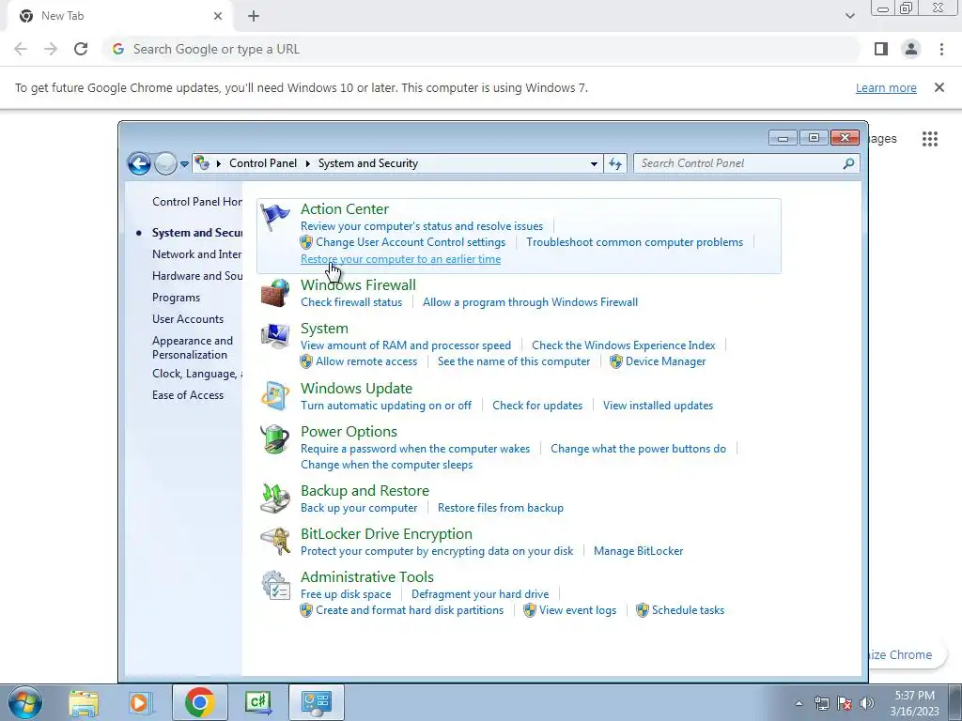The height and width of the screenshot is (721, 962).
Task: Click the Control Panel back arrow button
Action: pyautogui.click(x=139, y=163)
